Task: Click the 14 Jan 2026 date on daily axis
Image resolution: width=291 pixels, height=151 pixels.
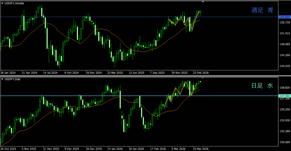Action: (x=115, y=149)
